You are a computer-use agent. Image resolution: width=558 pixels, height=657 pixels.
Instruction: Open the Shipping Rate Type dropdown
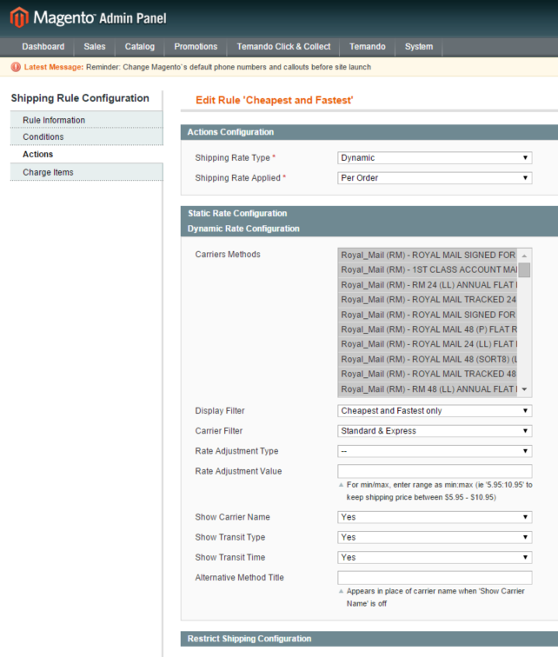click(x=435, y=157)
